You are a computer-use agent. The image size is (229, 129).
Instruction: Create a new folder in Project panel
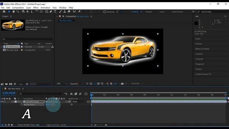pyautogui.click(x=6, y=84)
